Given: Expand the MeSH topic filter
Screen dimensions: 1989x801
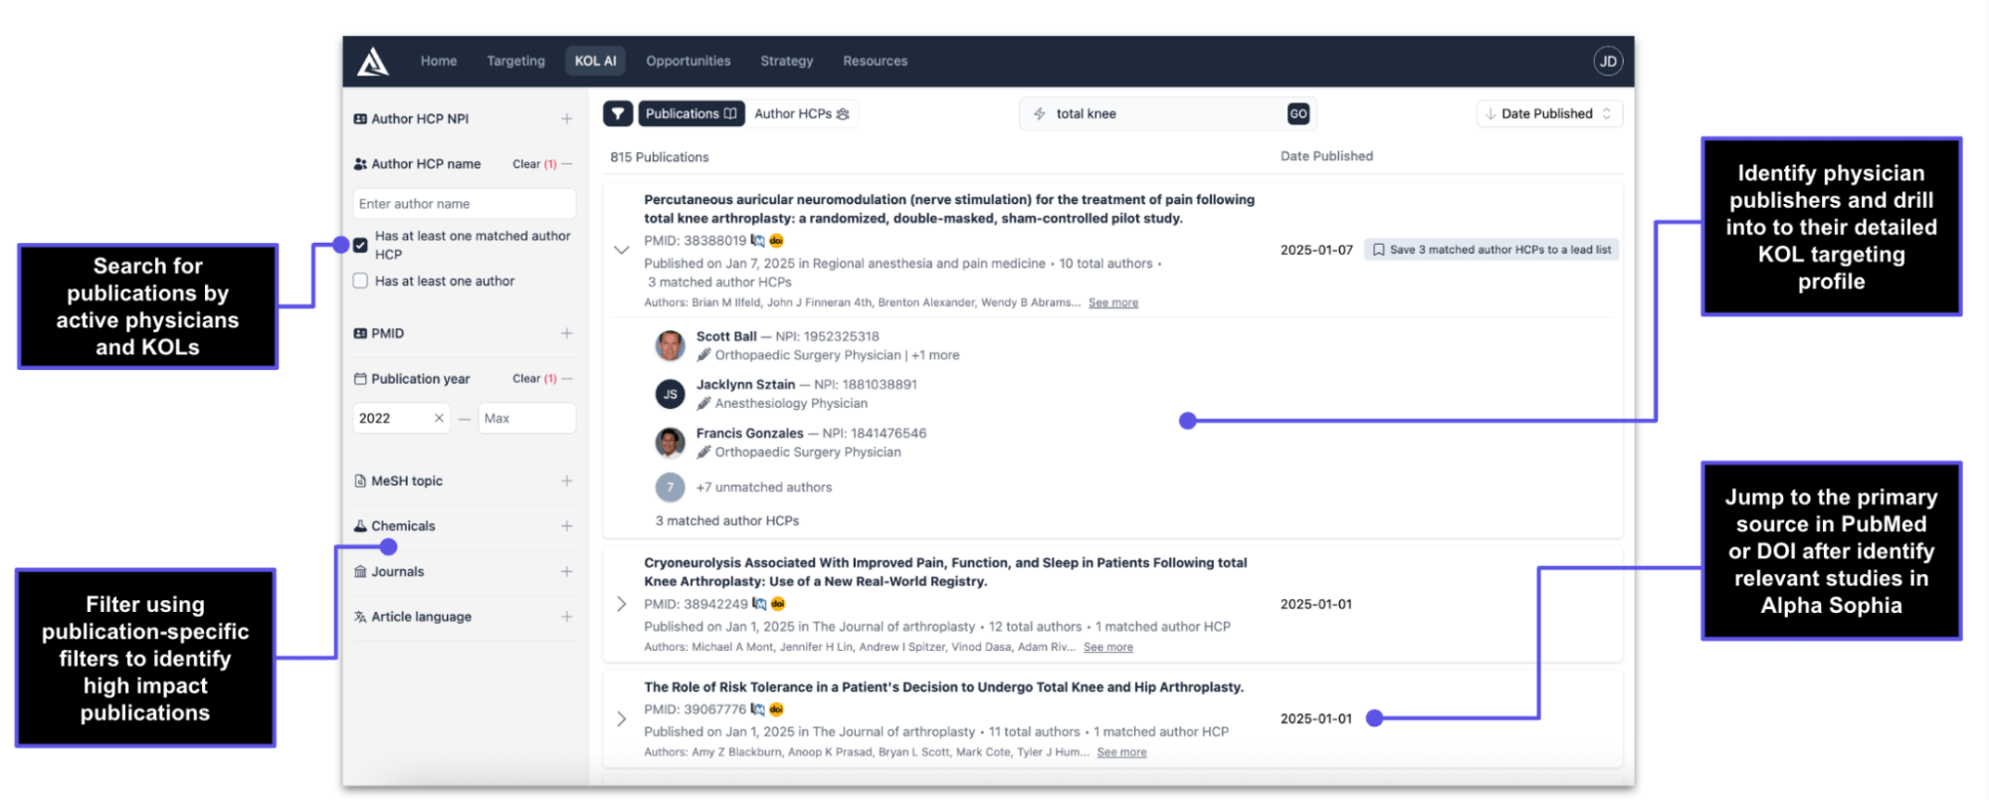Looking at the screenshot, I should [x=566, y=481].
